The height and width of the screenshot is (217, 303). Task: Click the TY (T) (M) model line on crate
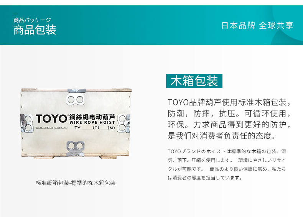[95, 128]
